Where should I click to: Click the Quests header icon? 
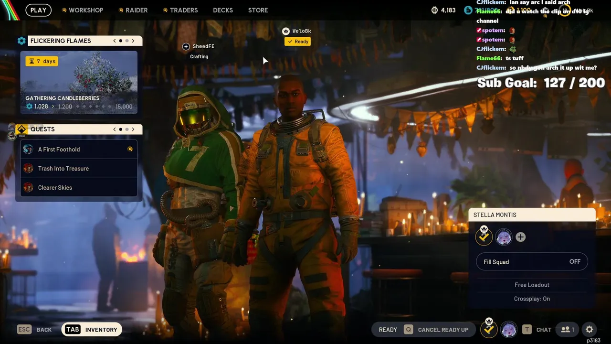pos(21,129)
